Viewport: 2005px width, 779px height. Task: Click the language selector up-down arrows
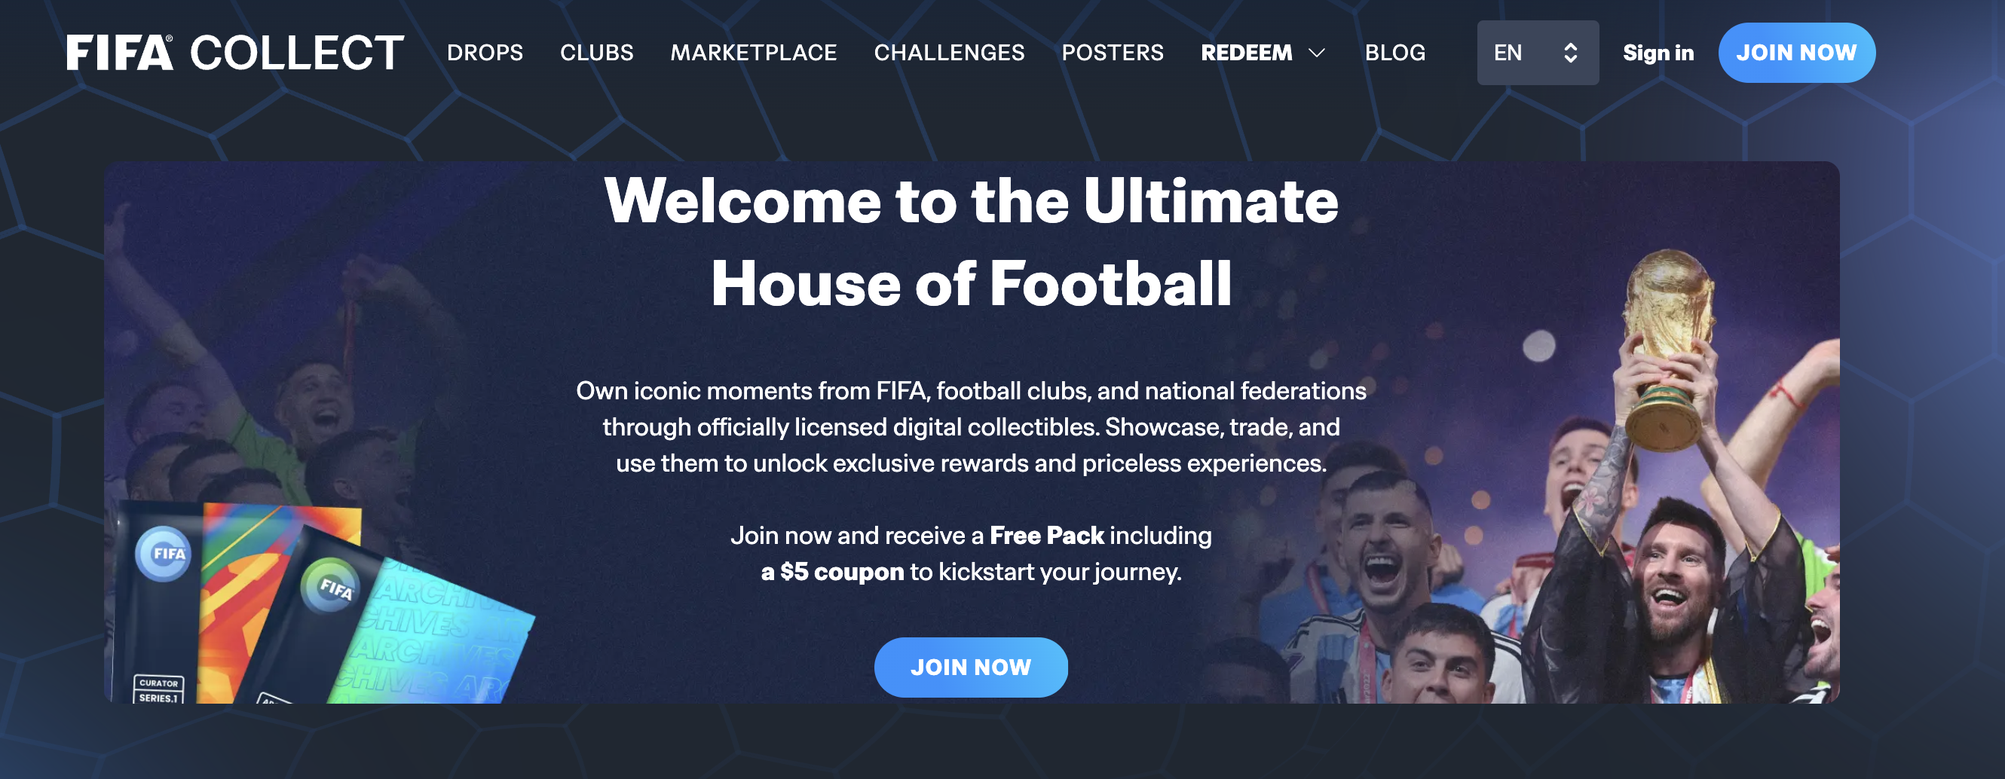[x=1570, y=53]
